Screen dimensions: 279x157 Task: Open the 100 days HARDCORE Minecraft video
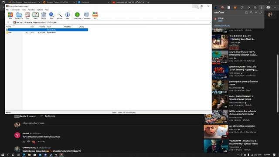(x=220, y=57)
